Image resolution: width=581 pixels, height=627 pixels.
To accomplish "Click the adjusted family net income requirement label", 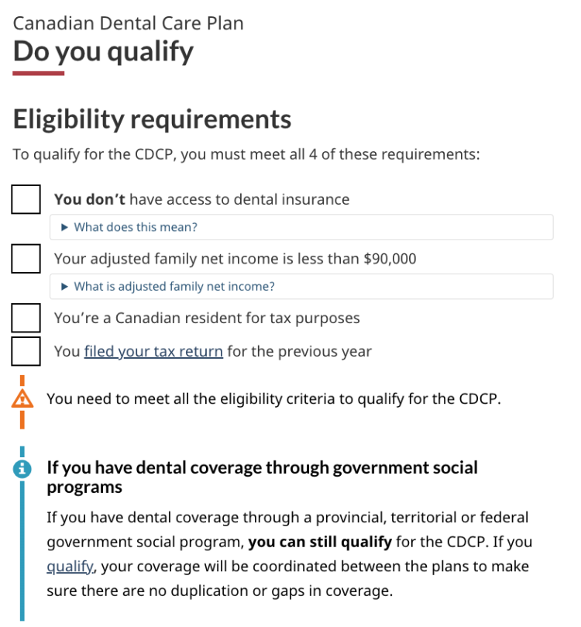I will tap(235, 258).
